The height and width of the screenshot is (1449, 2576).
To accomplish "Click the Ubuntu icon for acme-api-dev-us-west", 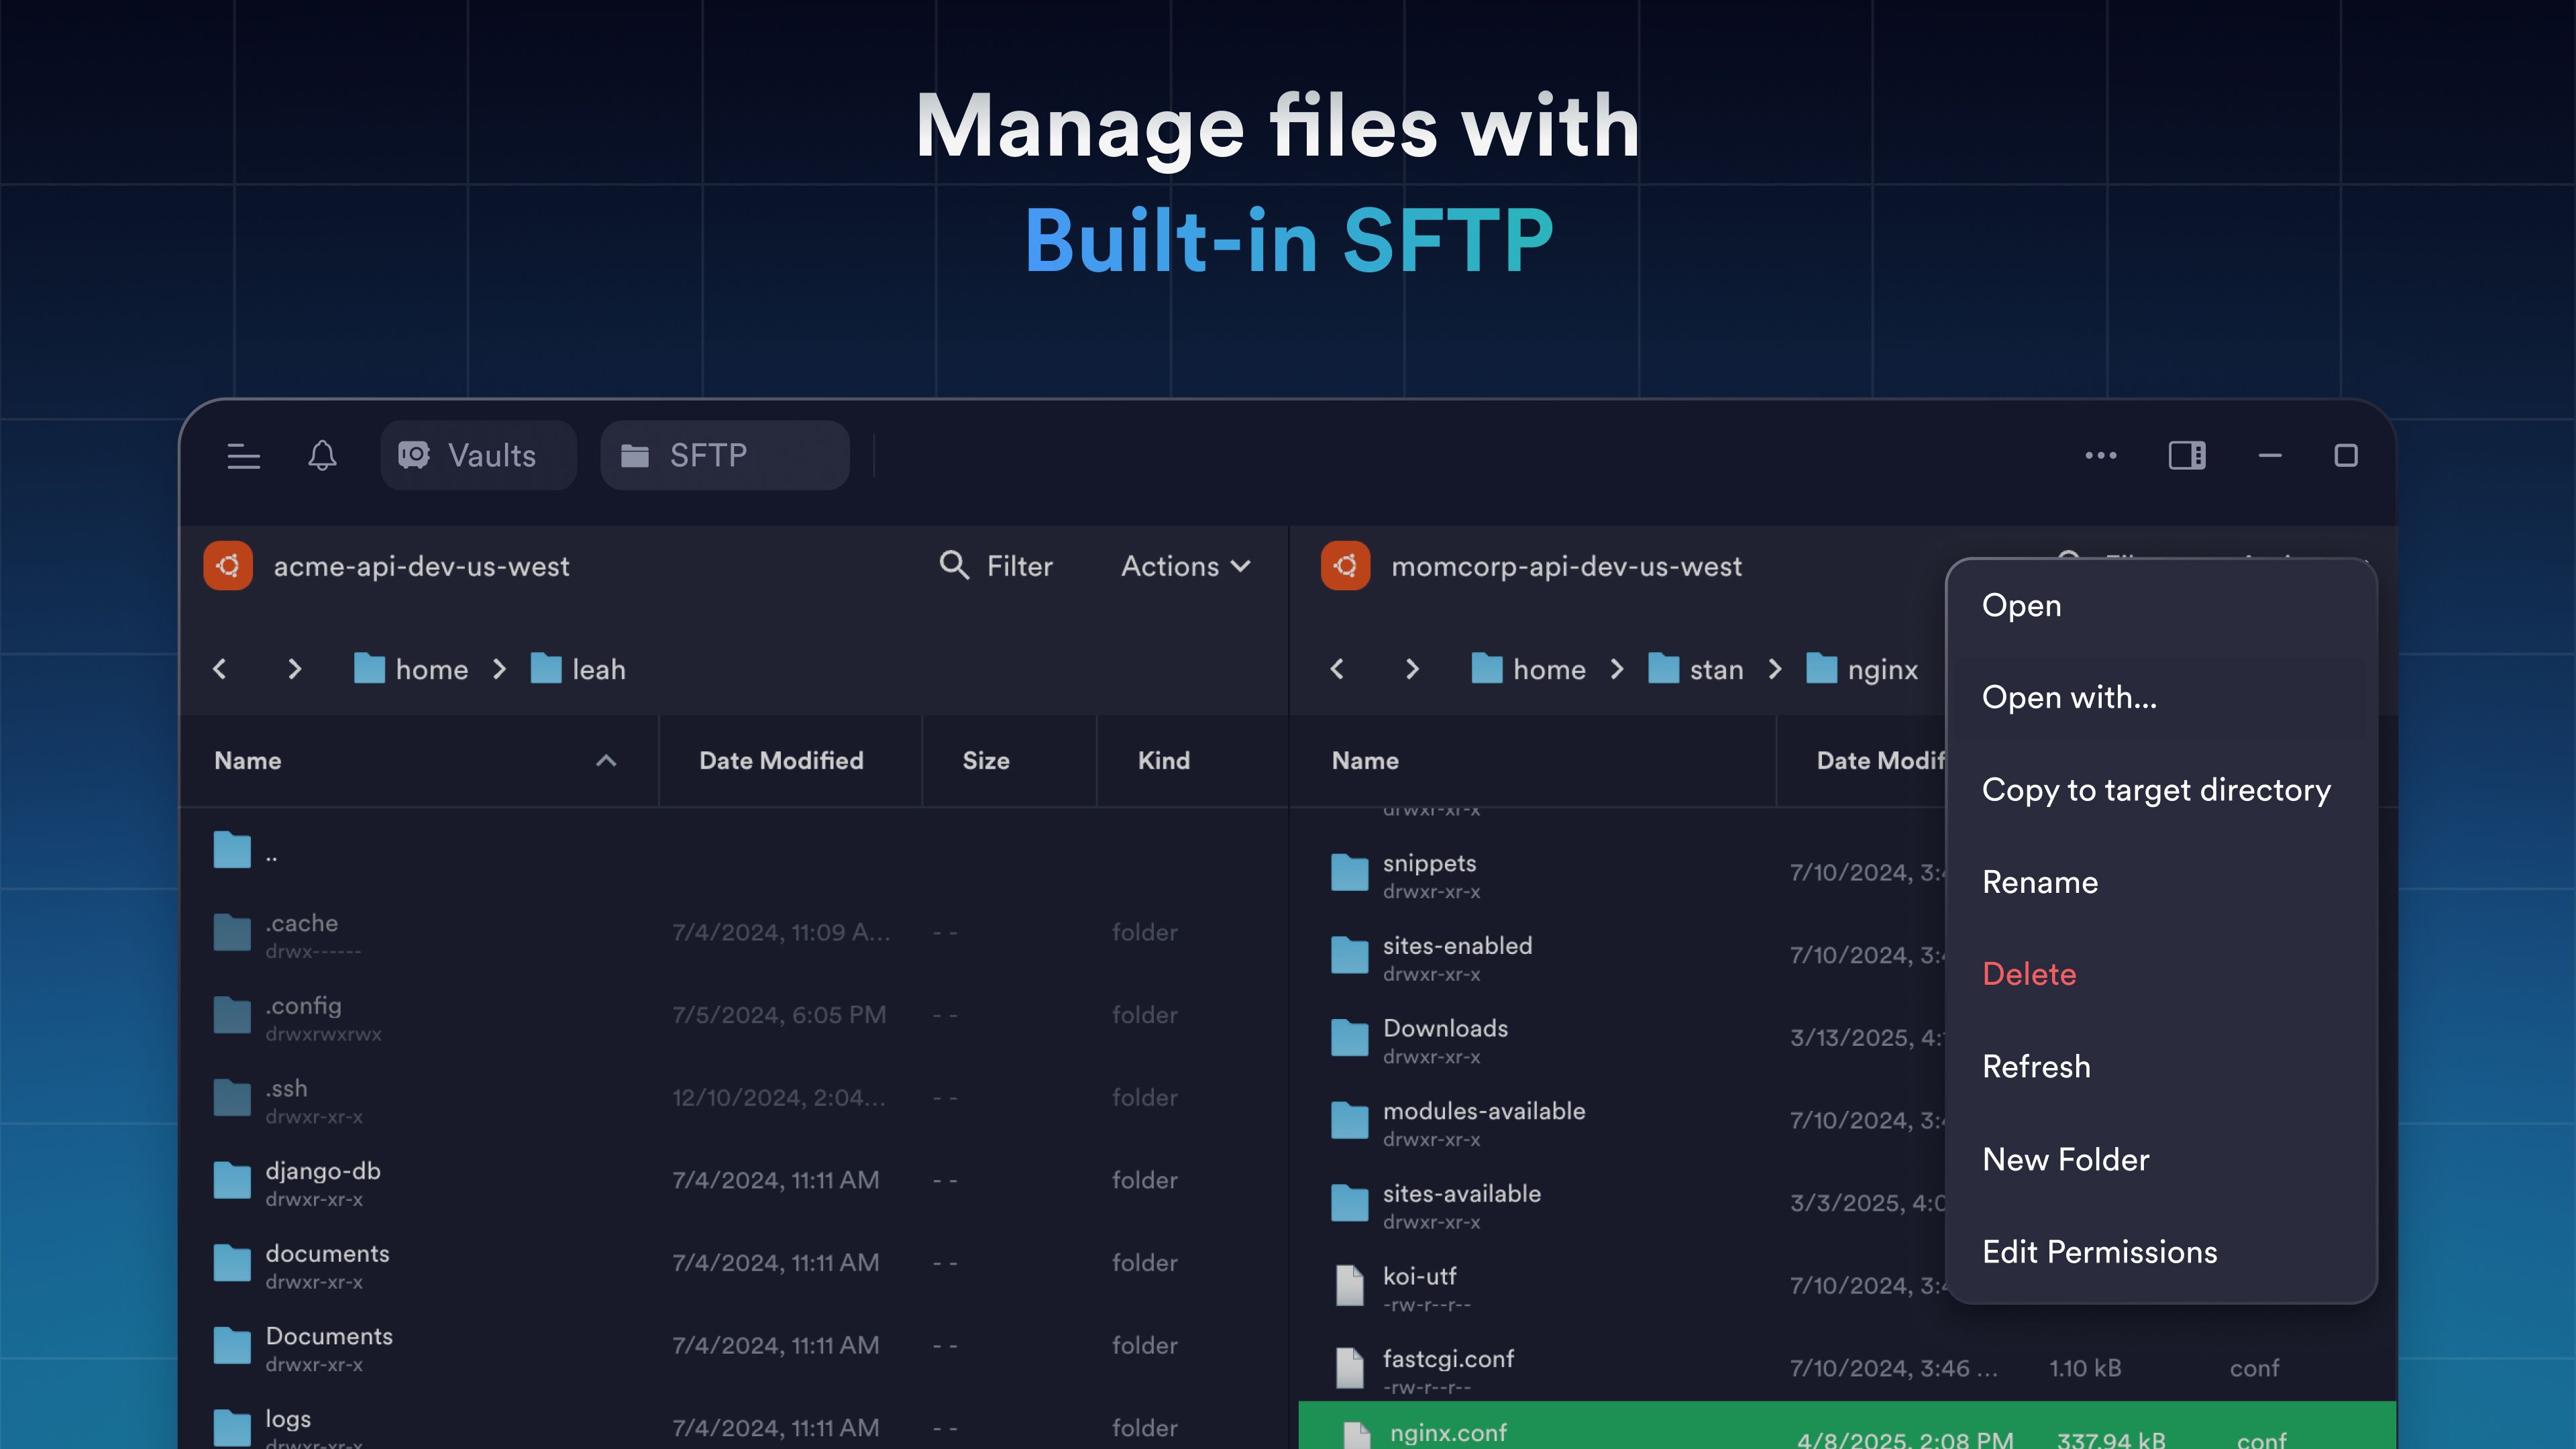I will (x=228, y=565).
